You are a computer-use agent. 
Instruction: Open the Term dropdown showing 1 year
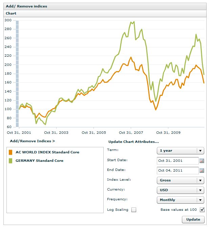pos(181,151)
